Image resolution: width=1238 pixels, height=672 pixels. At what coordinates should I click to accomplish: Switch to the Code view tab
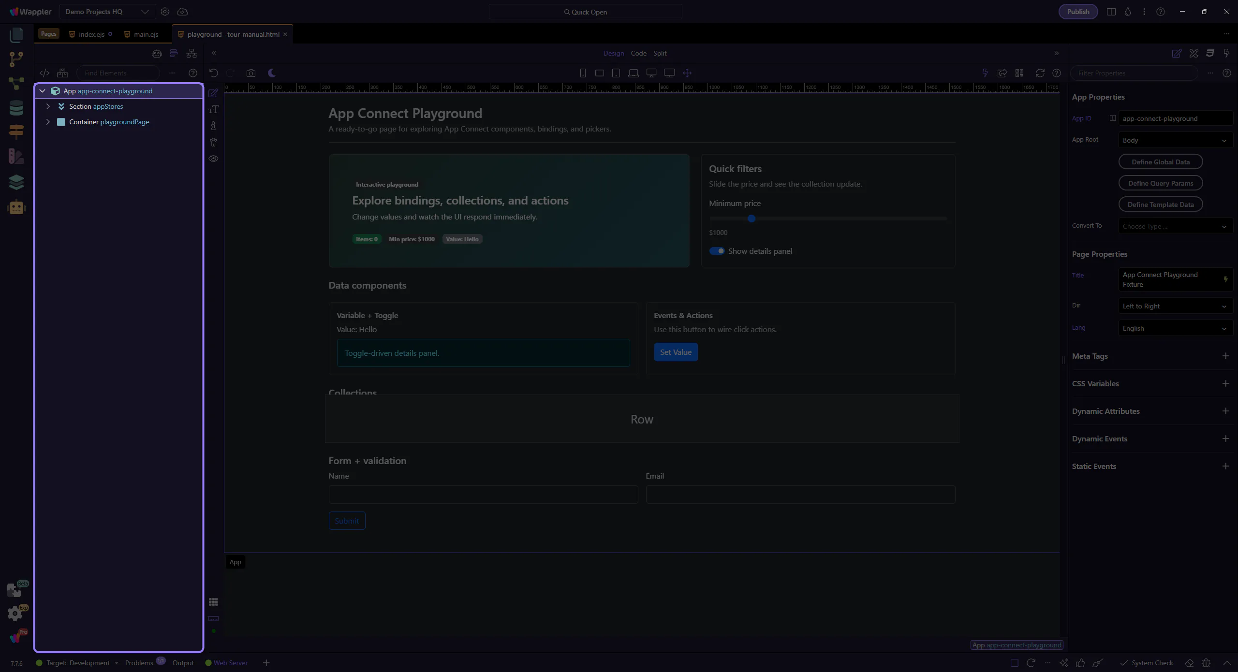pyautogui.click(x=638, y=53)
